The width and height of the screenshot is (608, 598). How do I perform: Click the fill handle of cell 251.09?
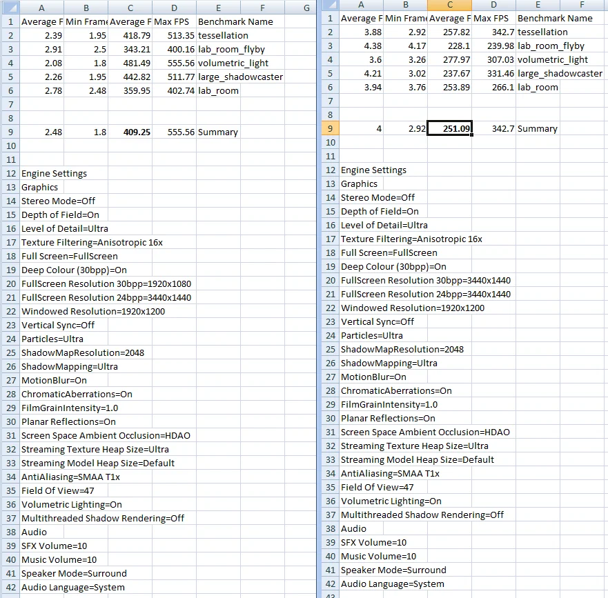471,135
